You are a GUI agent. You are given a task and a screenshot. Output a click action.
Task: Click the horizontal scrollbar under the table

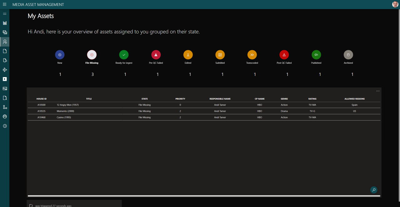click(x=203, y=196)
